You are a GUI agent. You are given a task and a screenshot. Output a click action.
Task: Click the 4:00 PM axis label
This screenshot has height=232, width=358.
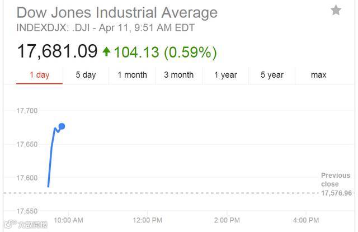point(306,220)
